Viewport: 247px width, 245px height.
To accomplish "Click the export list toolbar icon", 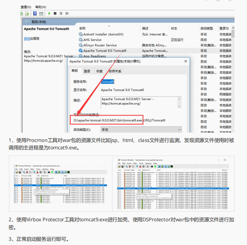I will pos(27,14).
